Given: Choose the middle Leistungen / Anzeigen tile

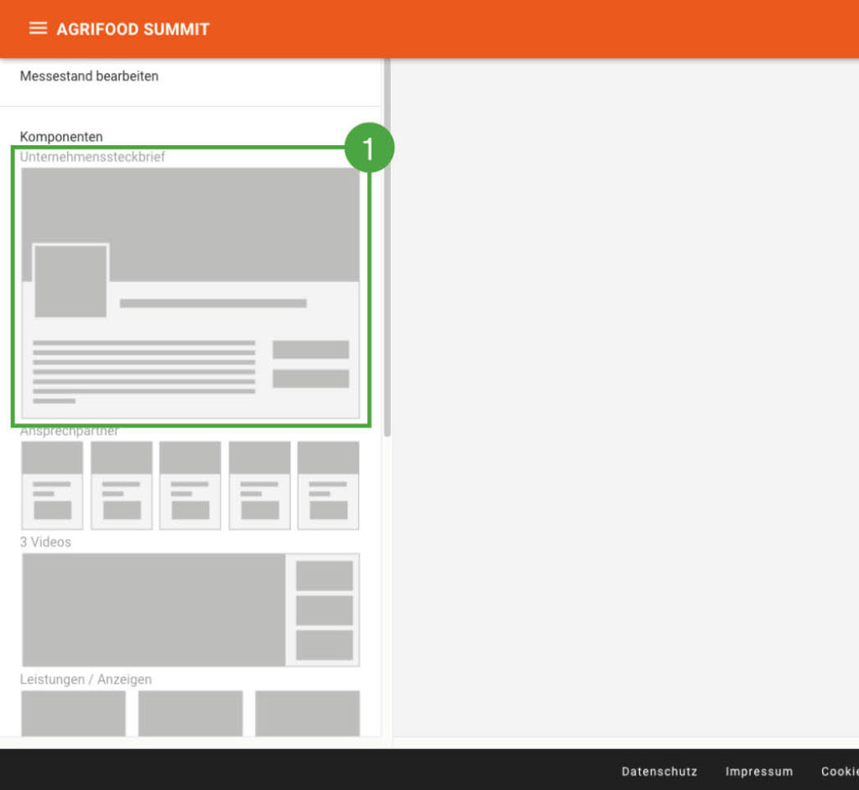Looking at the screenshot, I should coord(190,713).
